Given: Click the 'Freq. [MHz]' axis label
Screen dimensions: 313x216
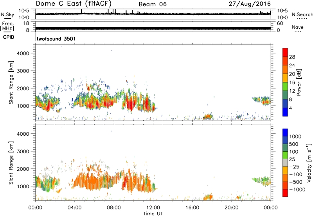Looking at the screenshot, I should click(7, 26).
